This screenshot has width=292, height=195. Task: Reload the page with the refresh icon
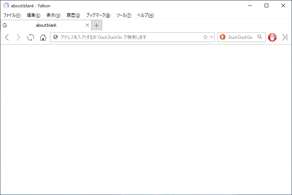pos(31,37)
